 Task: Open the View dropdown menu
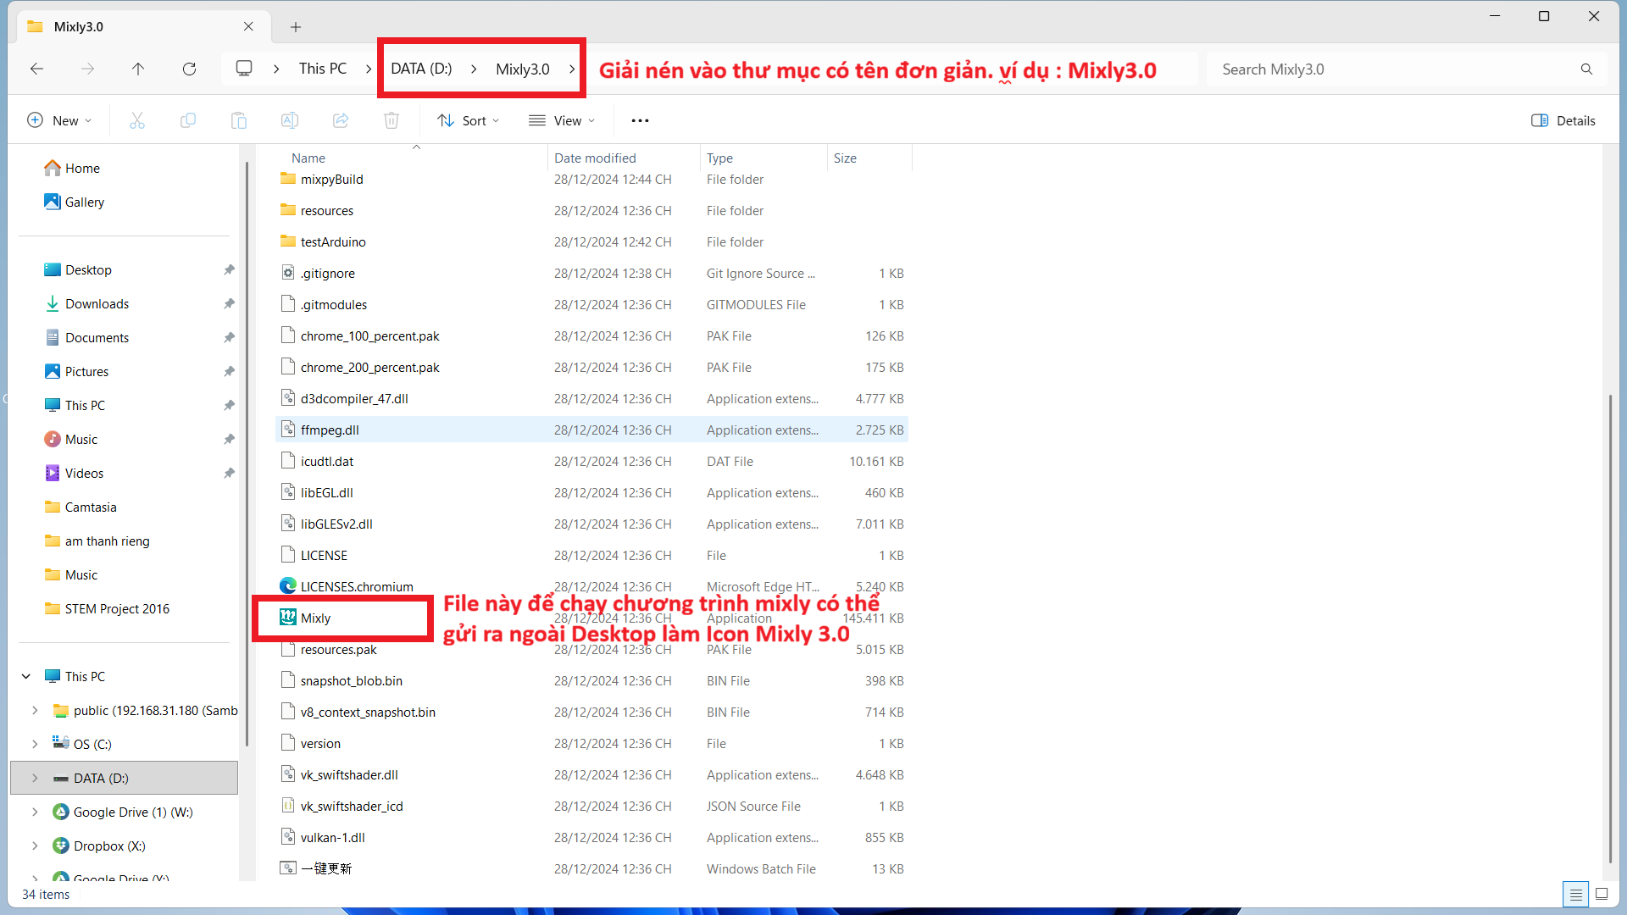(x=562, y=120)
